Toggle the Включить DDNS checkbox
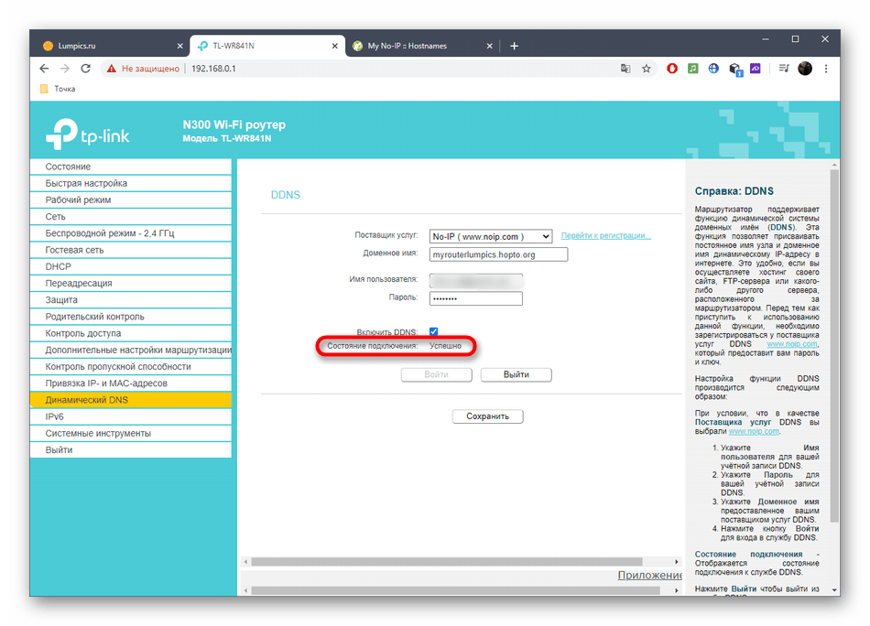The height and width of the screenshot is (626, 870). (x=434, y=331)
